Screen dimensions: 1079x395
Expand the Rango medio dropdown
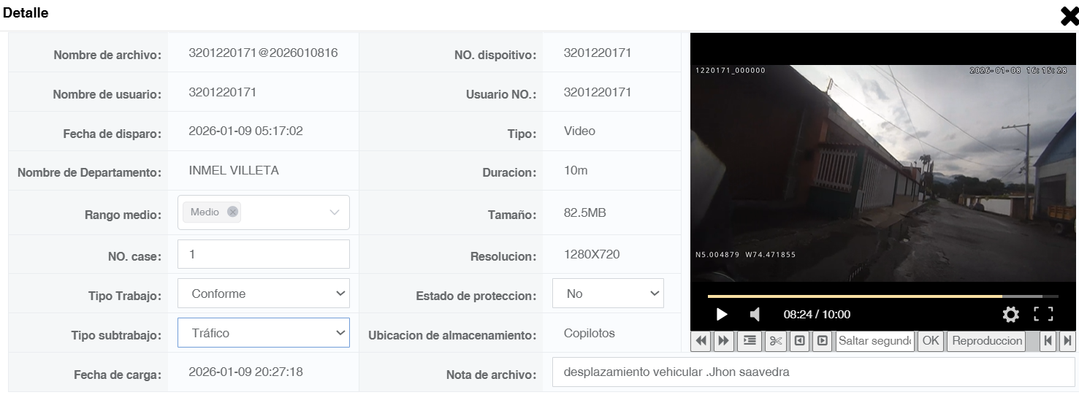click(x=335, y=212)
